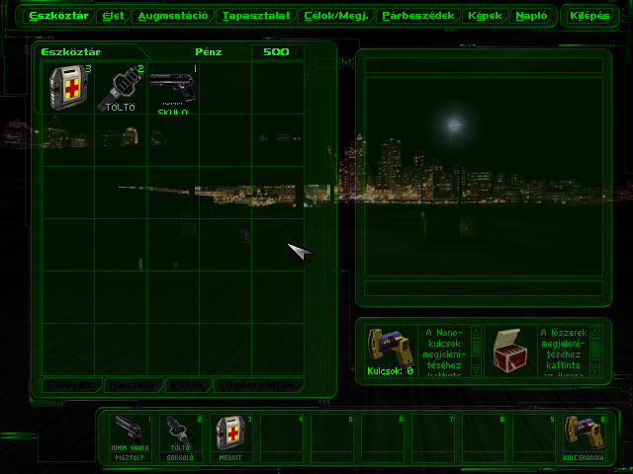Viewport: 633px width, 474px height.
Task: Open the Célok/Megj. screen
Action: [x=334, y=16]
